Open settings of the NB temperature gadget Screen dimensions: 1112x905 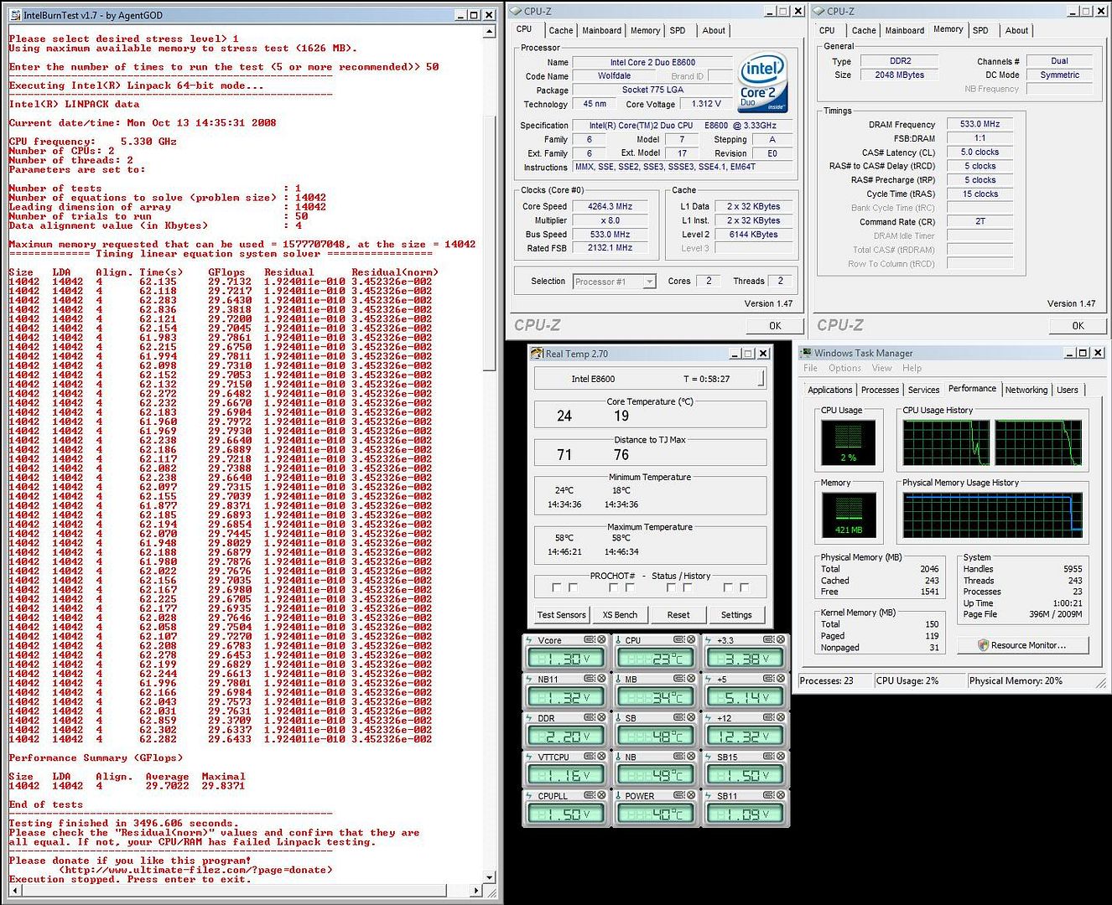coord(679,757)
